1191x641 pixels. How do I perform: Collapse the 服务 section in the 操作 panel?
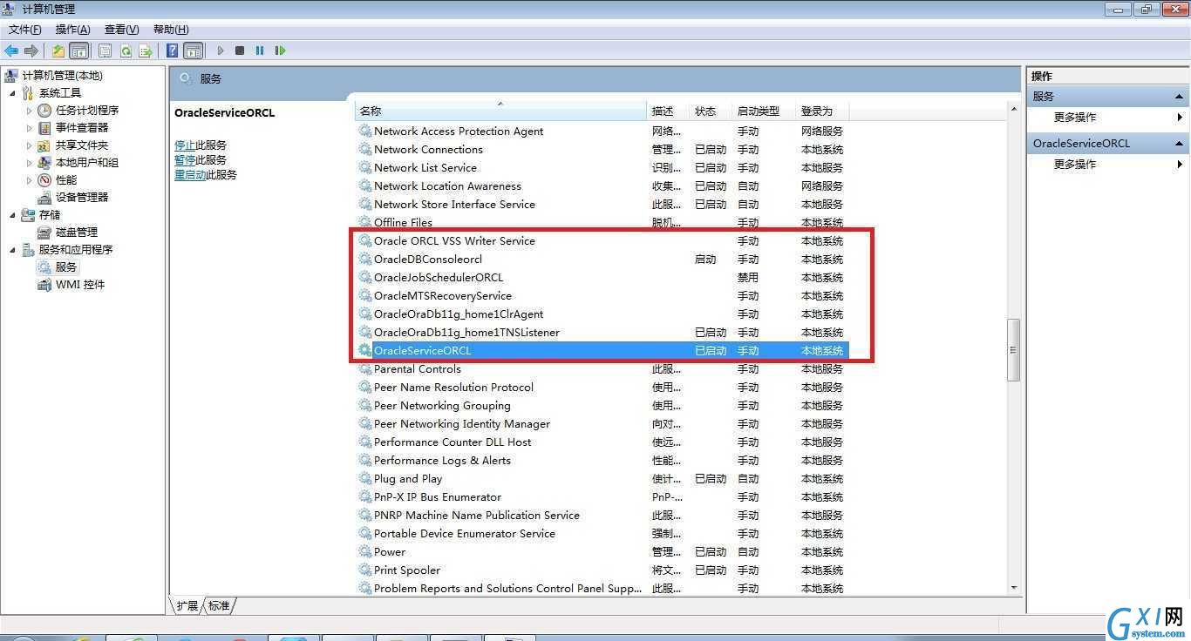click(1180, 97)
